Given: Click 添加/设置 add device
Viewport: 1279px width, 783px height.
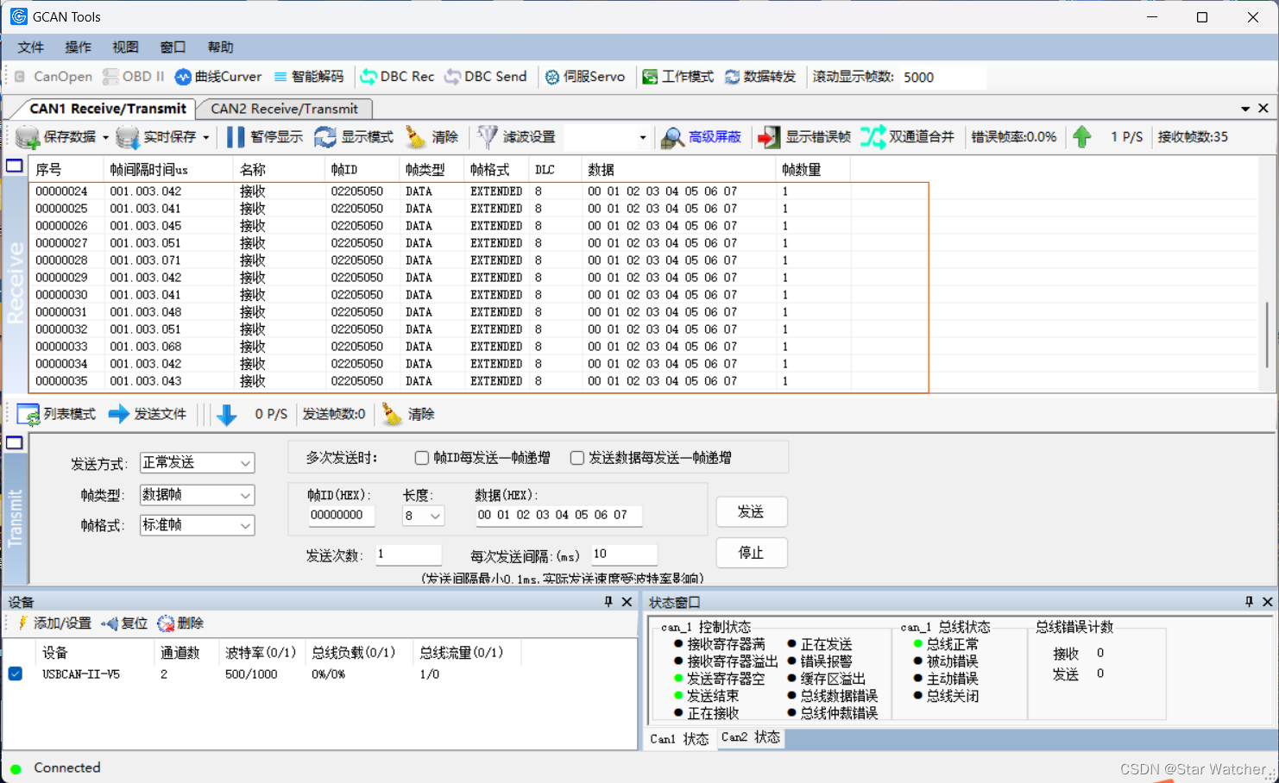Looking at the screenshot, I should click(x=54, y=623).
